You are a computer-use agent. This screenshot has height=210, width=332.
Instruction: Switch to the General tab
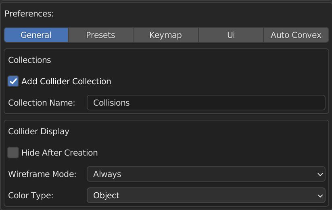pos(36,35)
